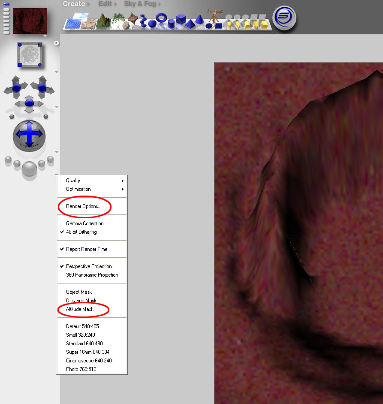383x404 pixels.
Task: Click the golden Vitruvian man figure icon
Action: (x=214, y=15)
